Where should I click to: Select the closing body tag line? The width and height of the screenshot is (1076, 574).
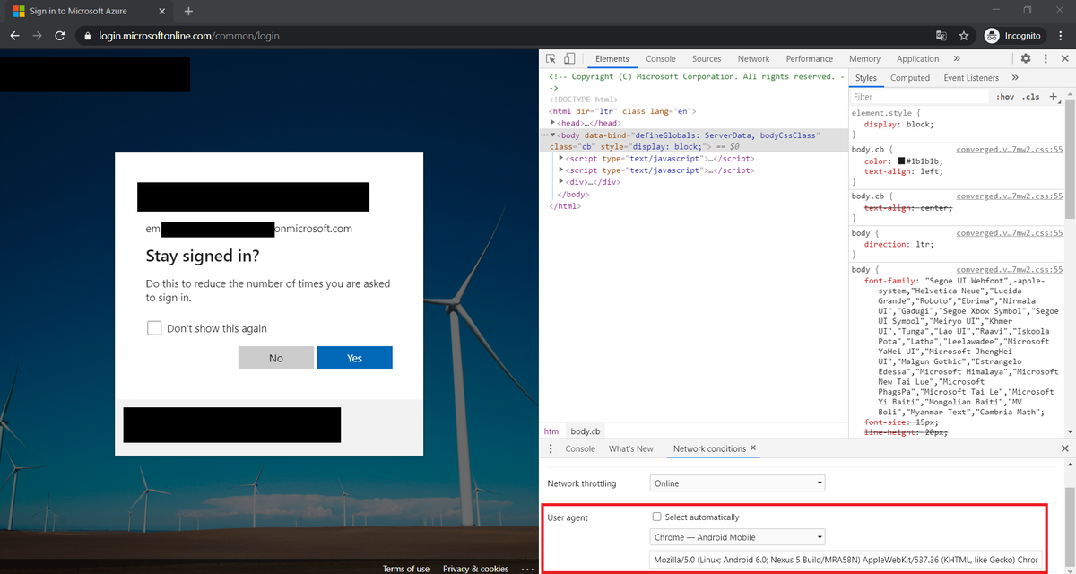(x=573, y=194)
